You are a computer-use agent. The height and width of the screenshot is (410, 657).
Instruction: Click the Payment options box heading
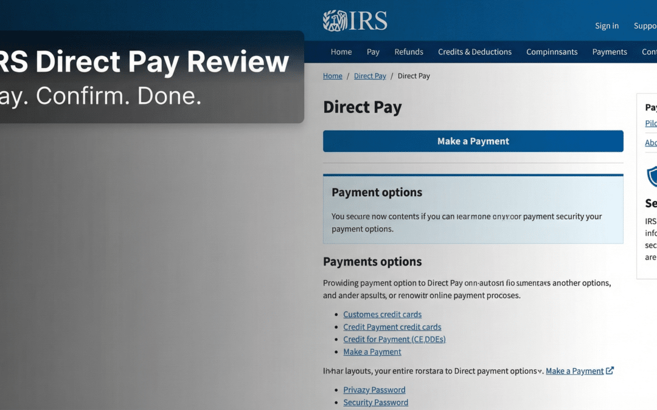coord(377,193)
